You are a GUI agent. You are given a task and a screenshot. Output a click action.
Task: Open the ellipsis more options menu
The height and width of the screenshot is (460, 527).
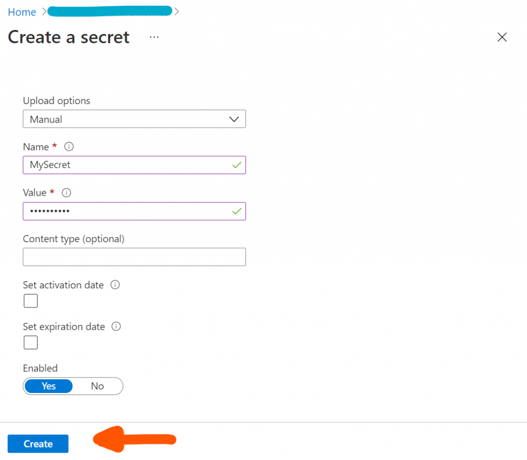154,37
